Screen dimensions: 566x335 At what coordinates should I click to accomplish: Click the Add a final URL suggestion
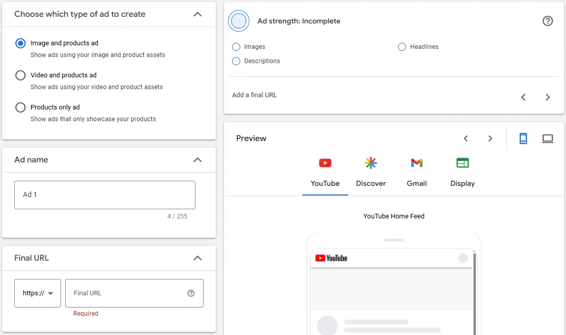point(254,95)
